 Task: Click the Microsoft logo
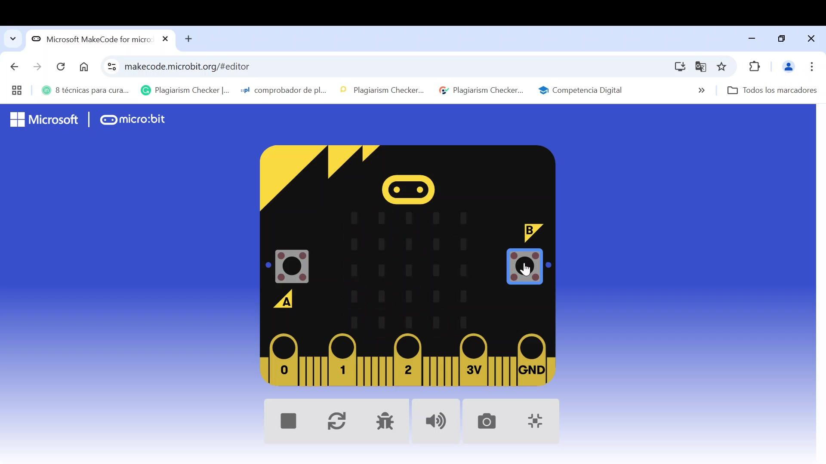point(44,119)
